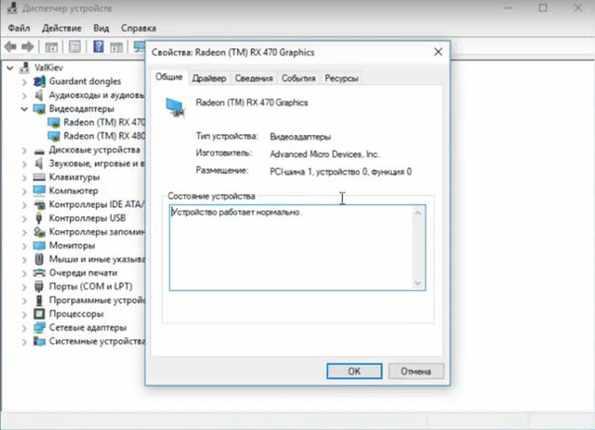
Task: Open the Действие menu
Action: (x=62, y=29)
